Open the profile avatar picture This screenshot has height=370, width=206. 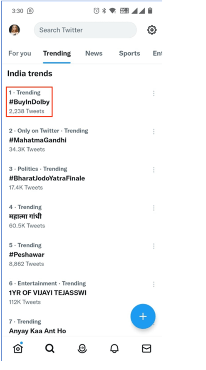click(x=15, y=30)
